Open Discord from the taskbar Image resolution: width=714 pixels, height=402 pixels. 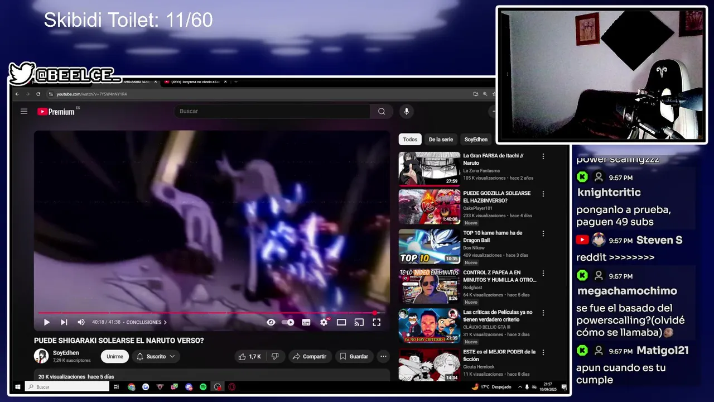[x=189, y=387]
